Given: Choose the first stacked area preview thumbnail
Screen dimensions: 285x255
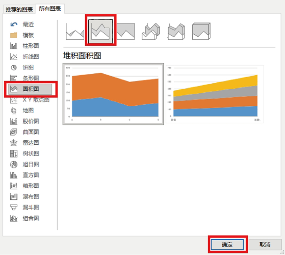Looking at the screenshot, I should (113, 94).
